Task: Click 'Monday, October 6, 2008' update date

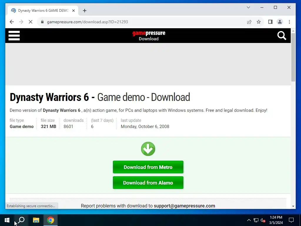Action: [x=145, y=127]
